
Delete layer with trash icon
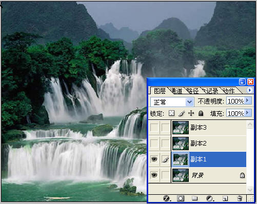pyautogui.click(x=240, y=198)
